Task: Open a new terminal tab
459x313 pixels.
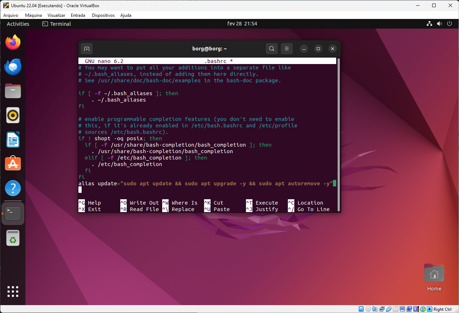Action: pos(87,49)
